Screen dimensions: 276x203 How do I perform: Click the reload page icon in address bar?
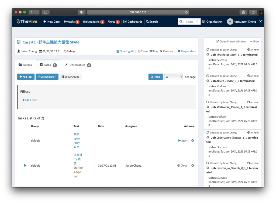[186, 12]
